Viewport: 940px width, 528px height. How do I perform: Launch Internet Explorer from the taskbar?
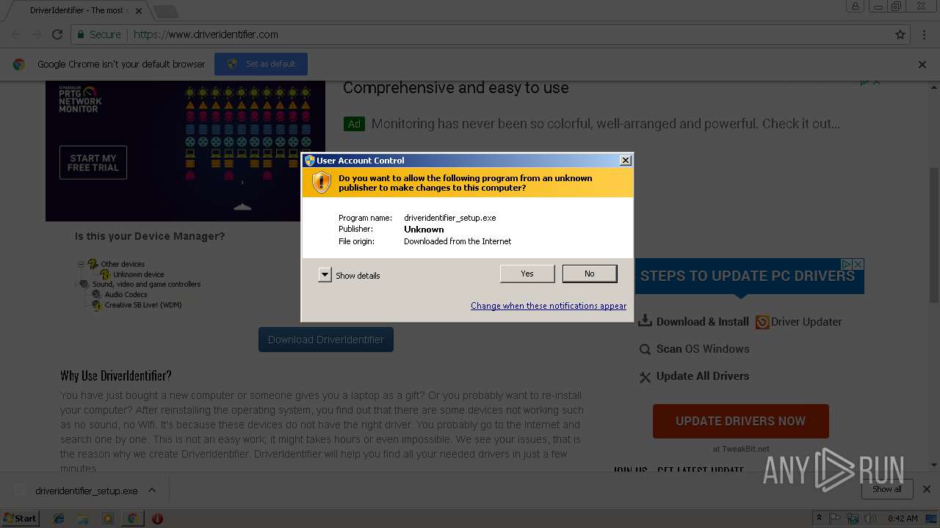pyautogui.click(x=59, y=518)
